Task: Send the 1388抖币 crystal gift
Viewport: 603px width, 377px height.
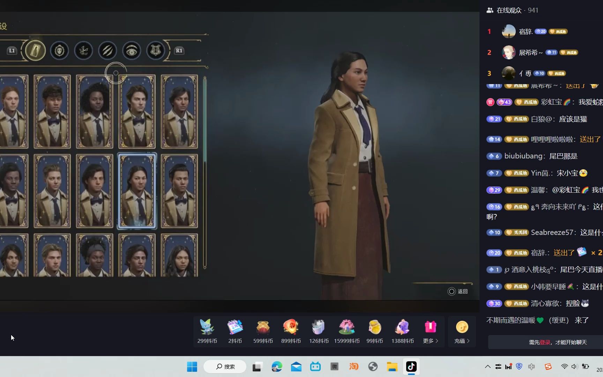Action: click(403, 332)
